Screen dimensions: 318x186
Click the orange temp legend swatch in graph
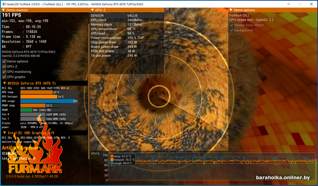coord(112,156)
